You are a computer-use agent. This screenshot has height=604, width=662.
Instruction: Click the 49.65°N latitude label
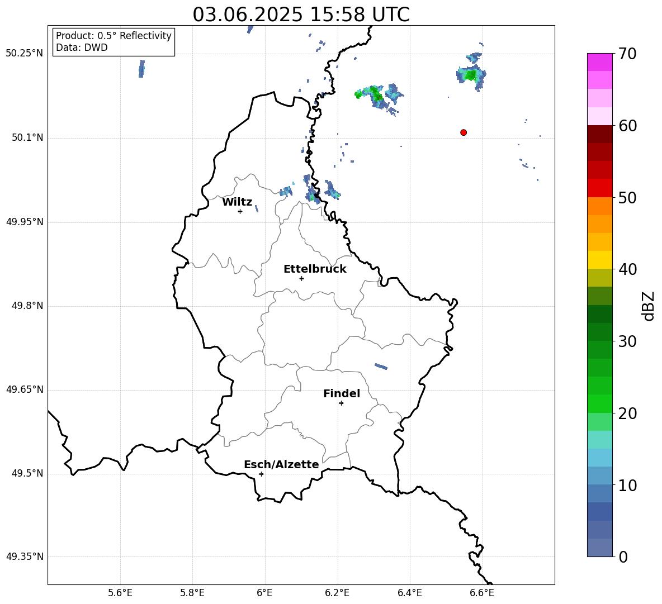[25, 389]
